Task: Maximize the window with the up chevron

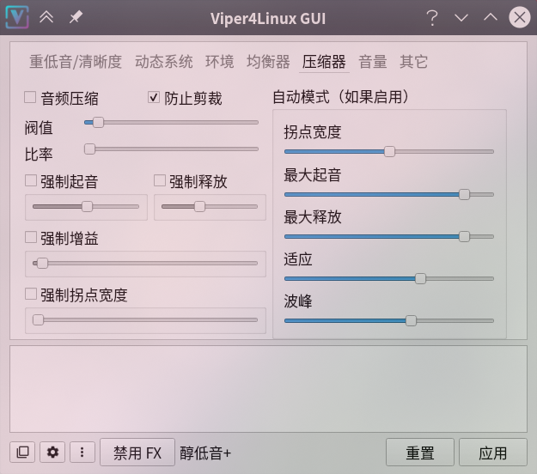Action: click(491, 17)
